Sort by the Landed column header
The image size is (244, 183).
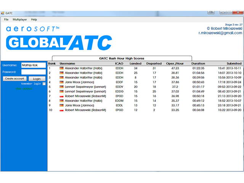pyautogui.click(x=135, y=64)
